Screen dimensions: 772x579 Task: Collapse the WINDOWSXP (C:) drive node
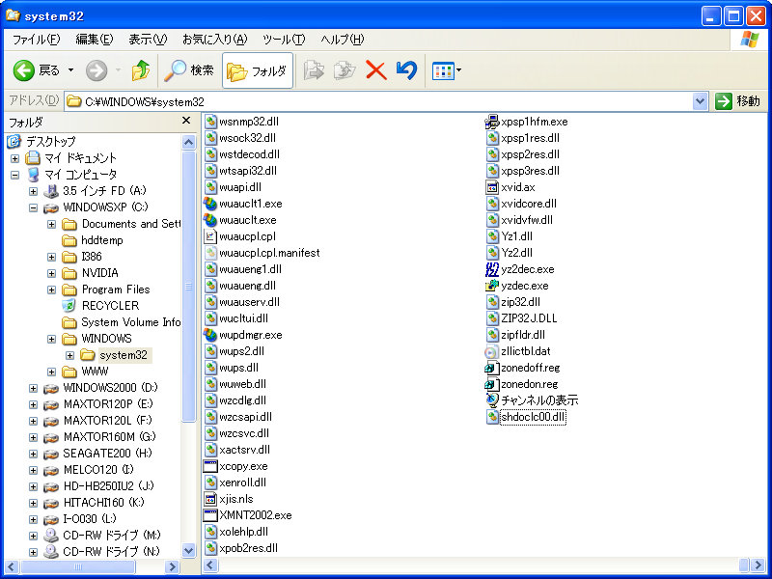pyautogui.click(x=33, y=207)
